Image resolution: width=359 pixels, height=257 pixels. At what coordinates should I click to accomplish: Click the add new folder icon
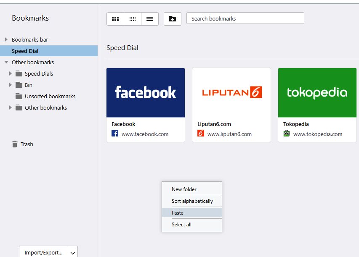coord(173,19)
